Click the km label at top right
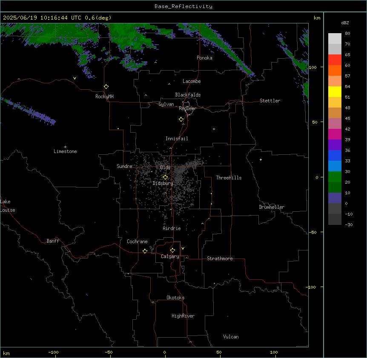Image resolution: width=367 pixels, height=358 pixels. 317,18
